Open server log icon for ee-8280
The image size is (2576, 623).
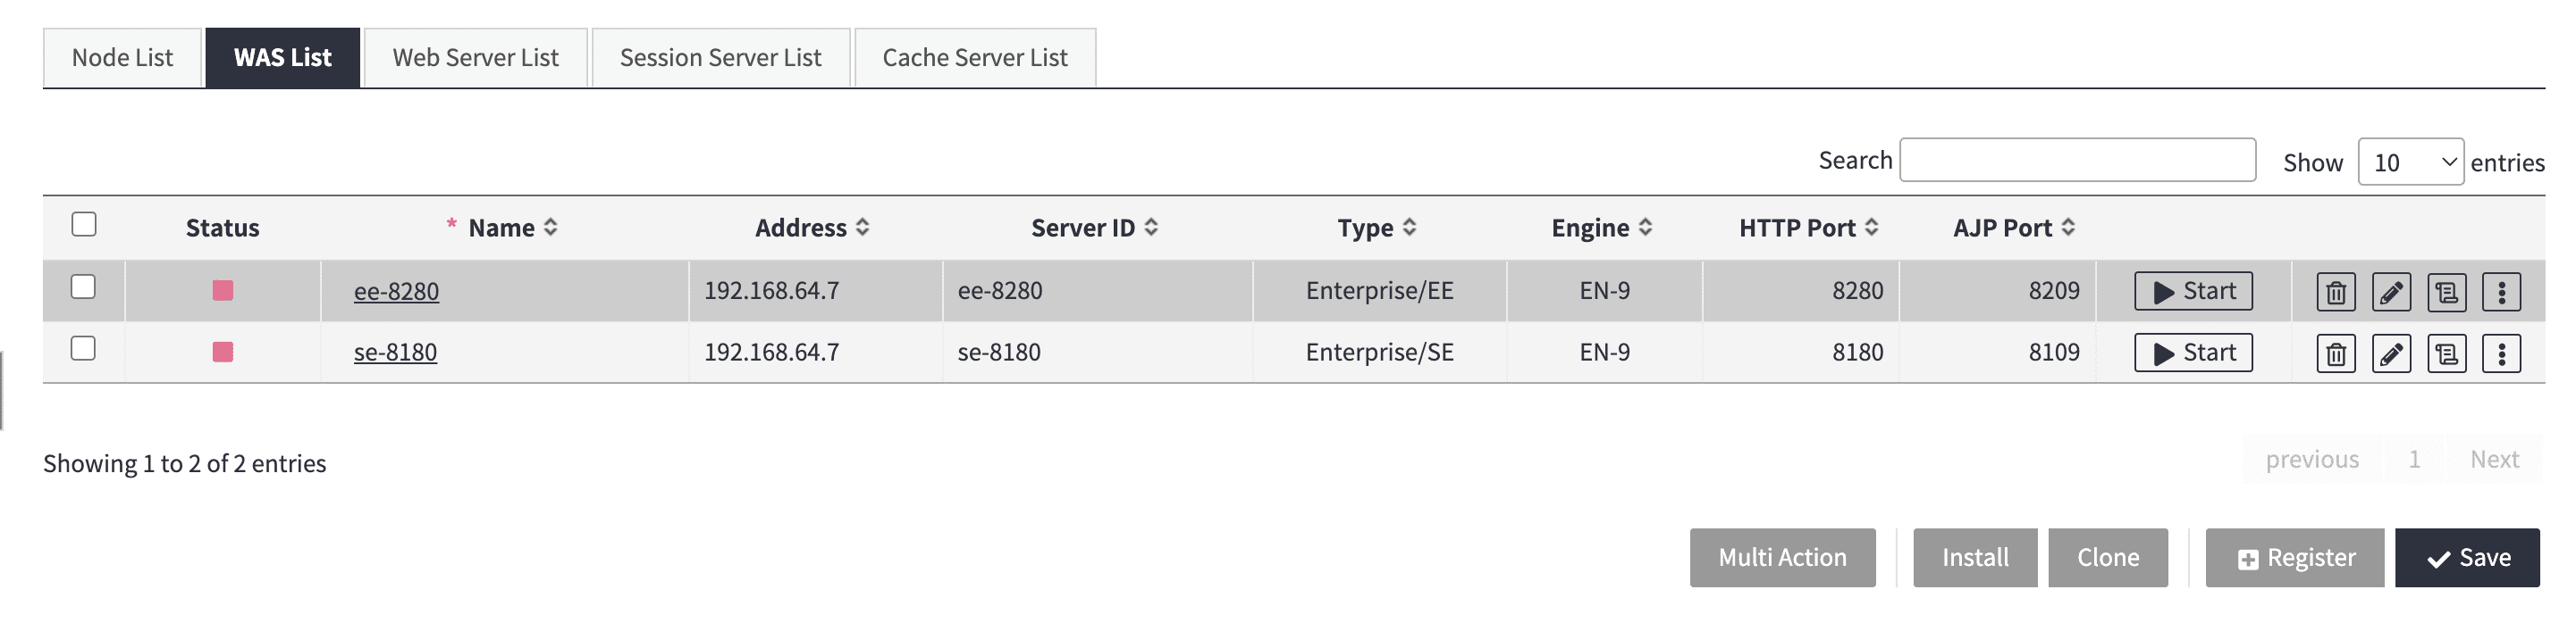2448,291
